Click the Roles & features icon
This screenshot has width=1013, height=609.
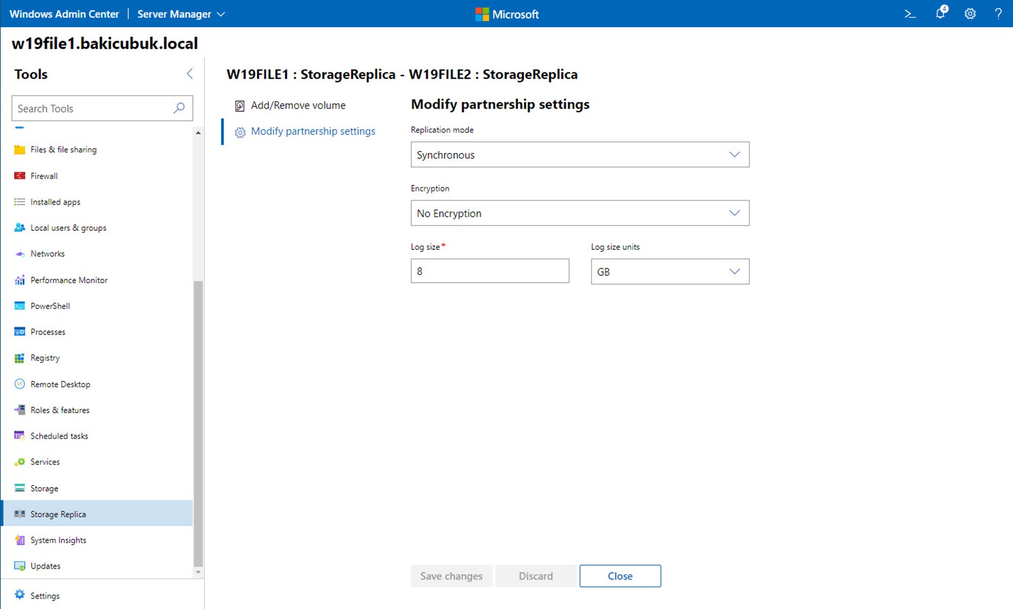coord(20,410)
